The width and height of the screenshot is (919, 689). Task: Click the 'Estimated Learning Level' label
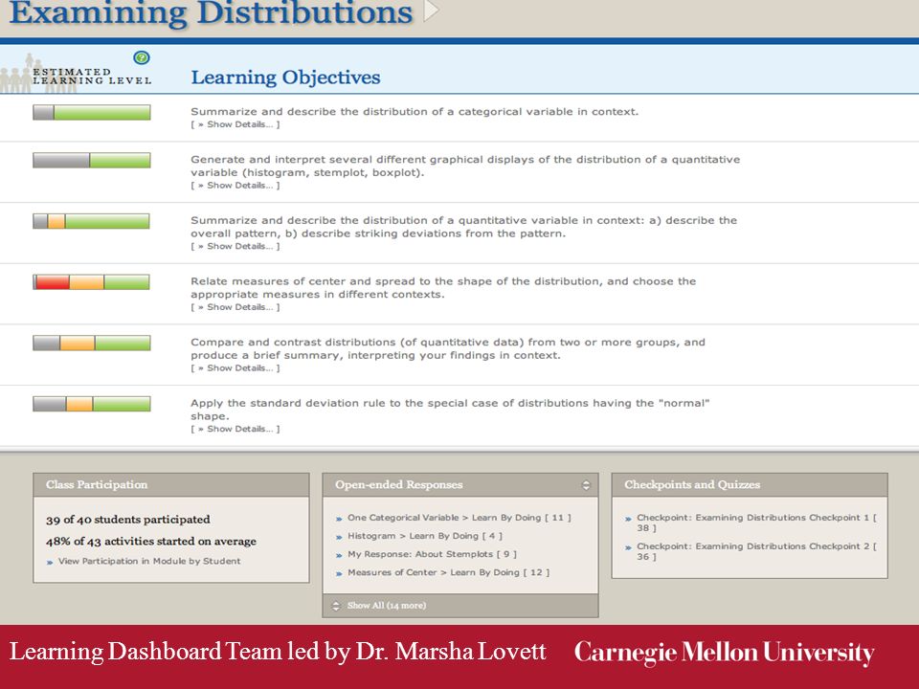[x=92, y=77]
